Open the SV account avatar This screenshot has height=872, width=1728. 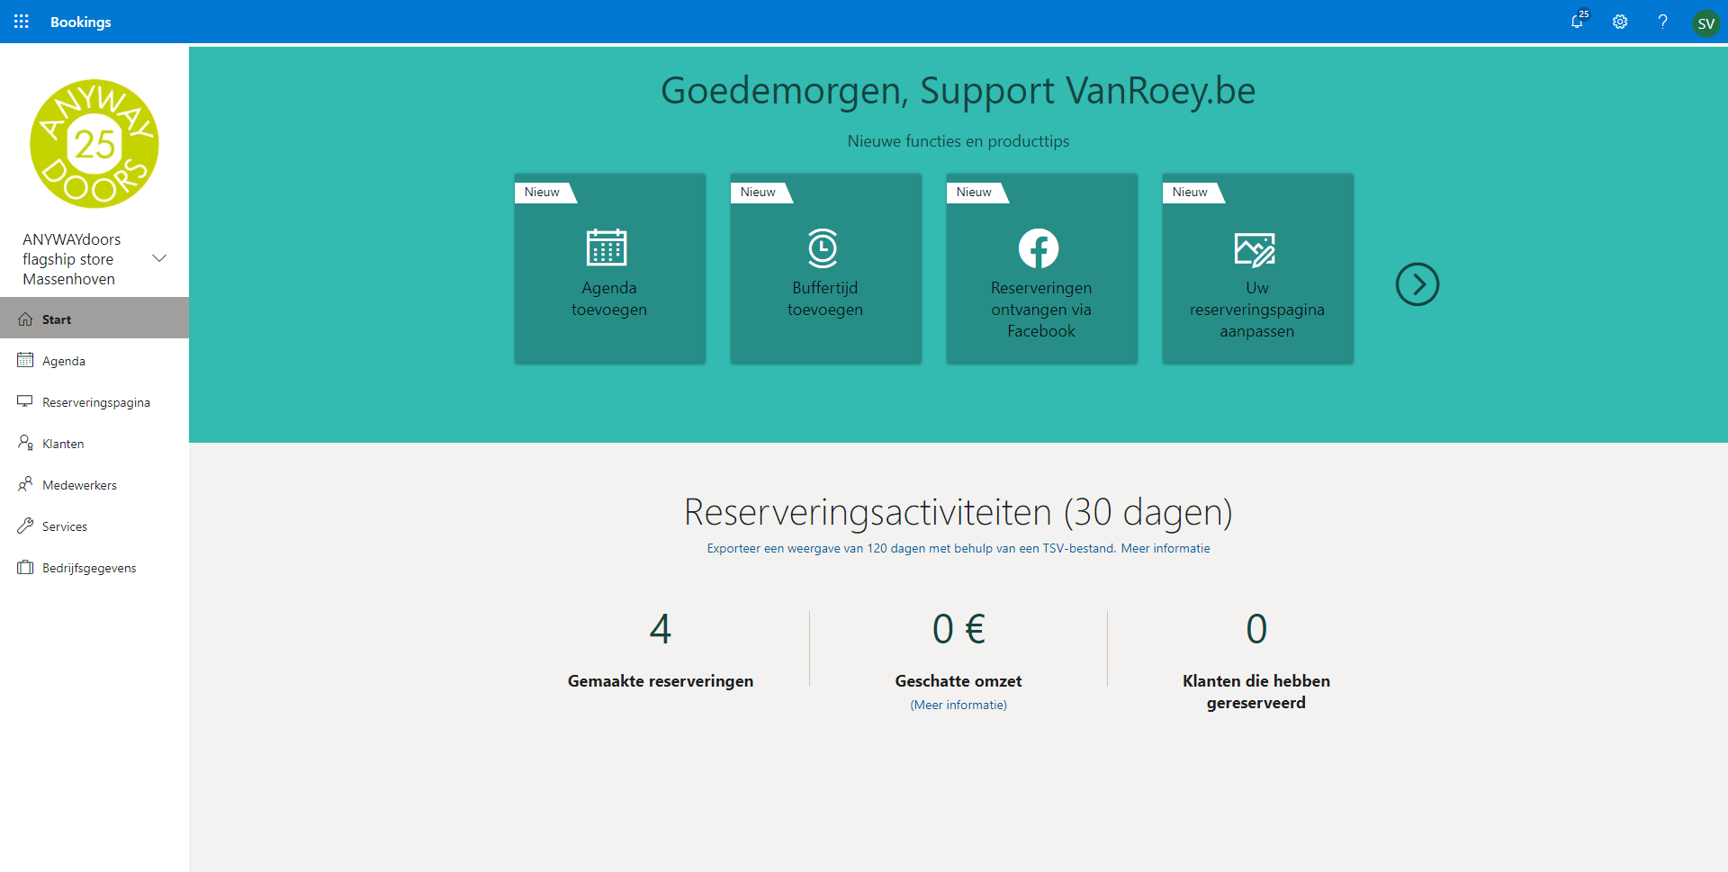click(x=1705, y=22)
